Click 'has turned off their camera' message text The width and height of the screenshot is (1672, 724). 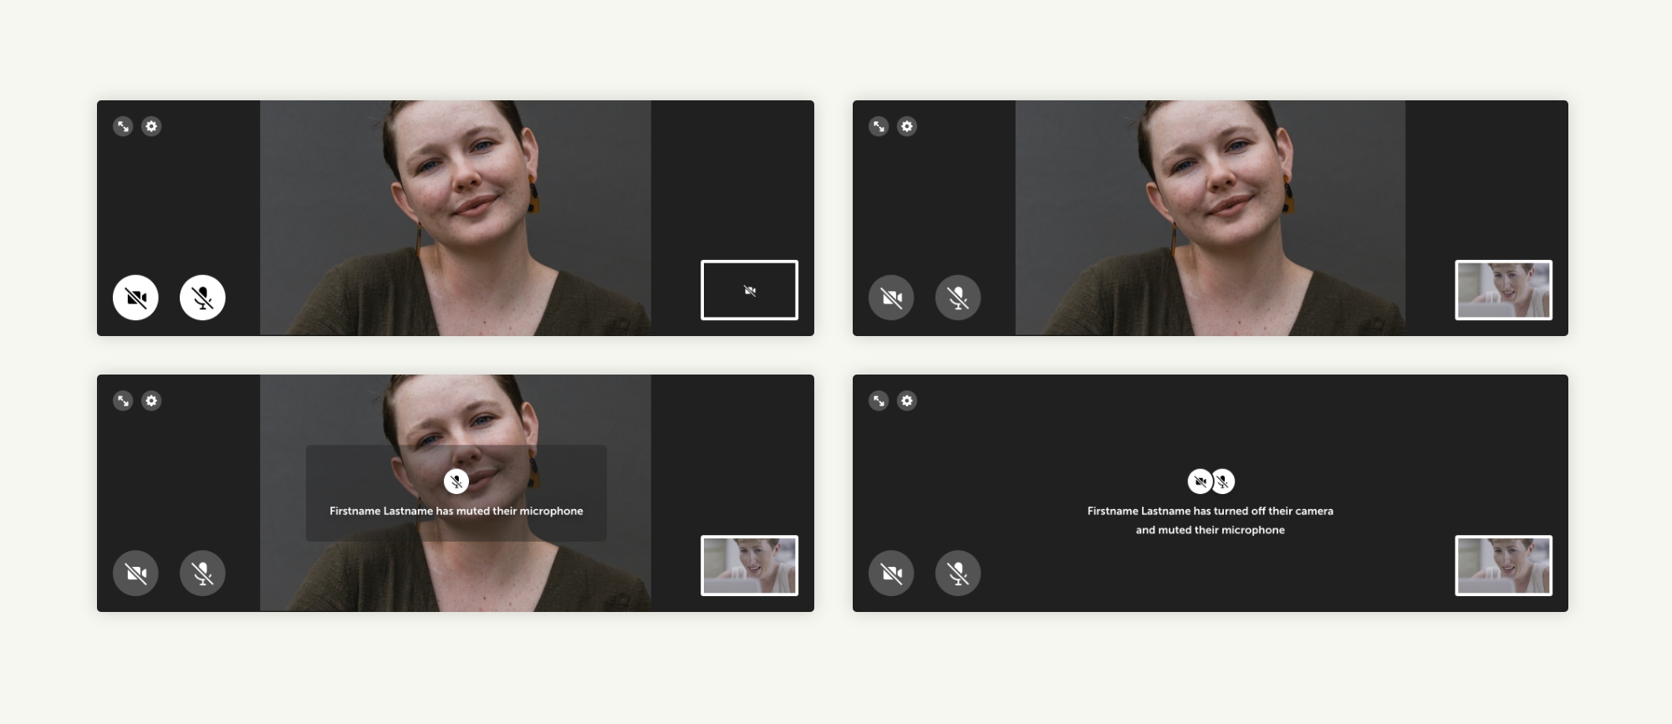pyautogui.click(x=1263, y=511)
